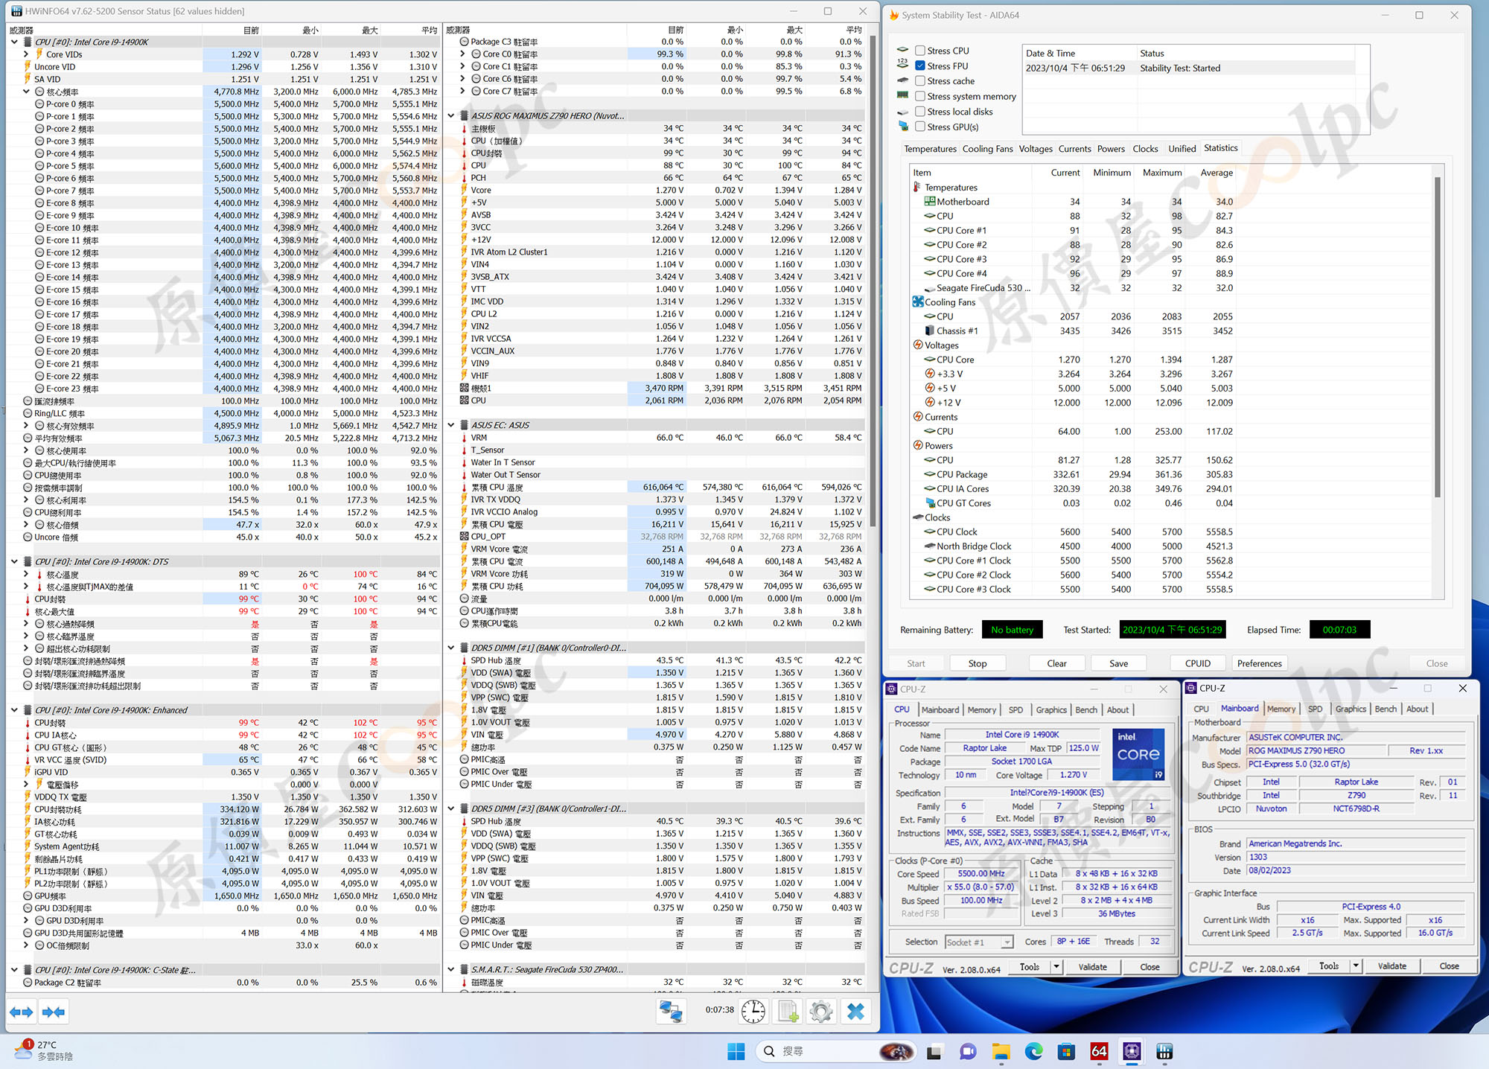Collapse CPU [#0] Intel Core i9-14900K sensor group

tap(14, 42)
